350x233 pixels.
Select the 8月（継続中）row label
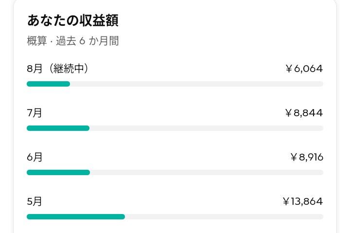coord(57,69)
